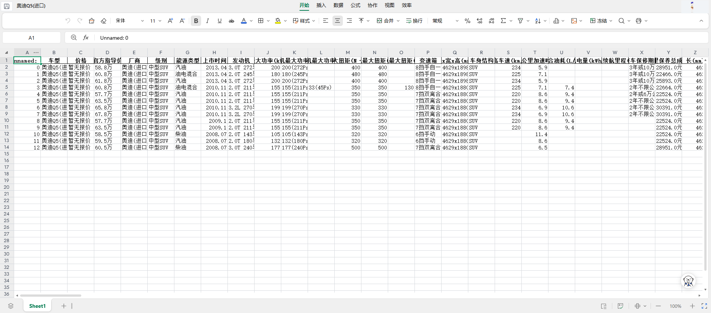The height and width of the screenshot is (313, 711).
Task: Toggle center horizontal alignment
Action: [x=337, y=21]
